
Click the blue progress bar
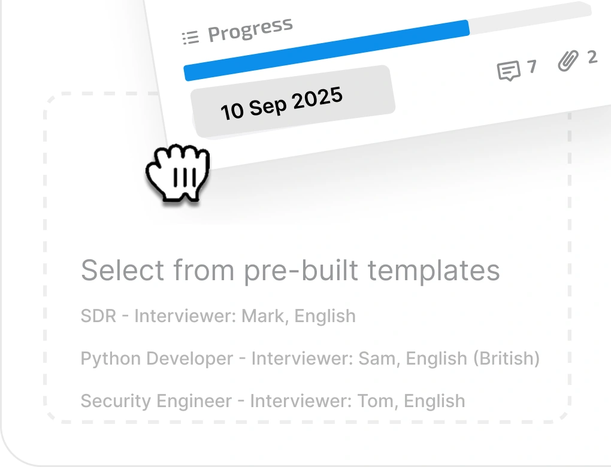(326, 48)
